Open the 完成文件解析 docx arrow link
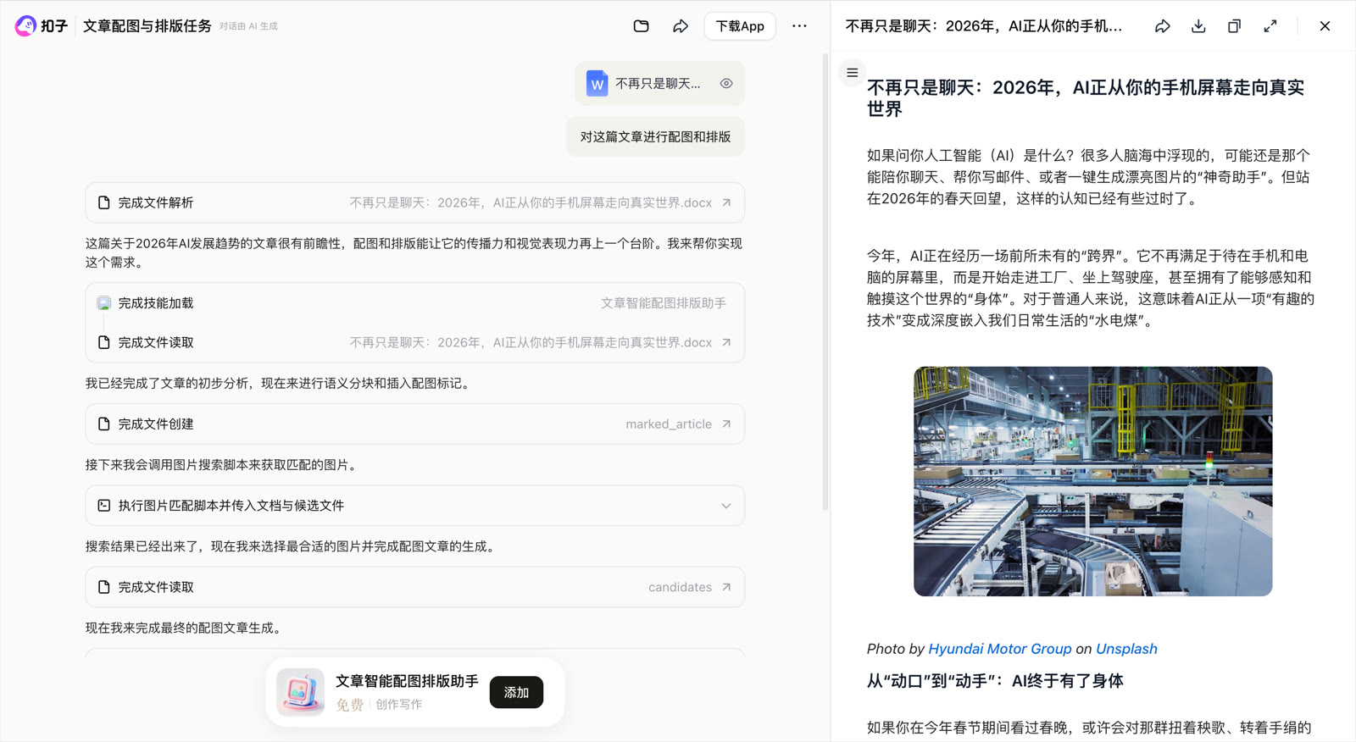The width and height of the screenshot is (1356, 742). click(726, 203)
